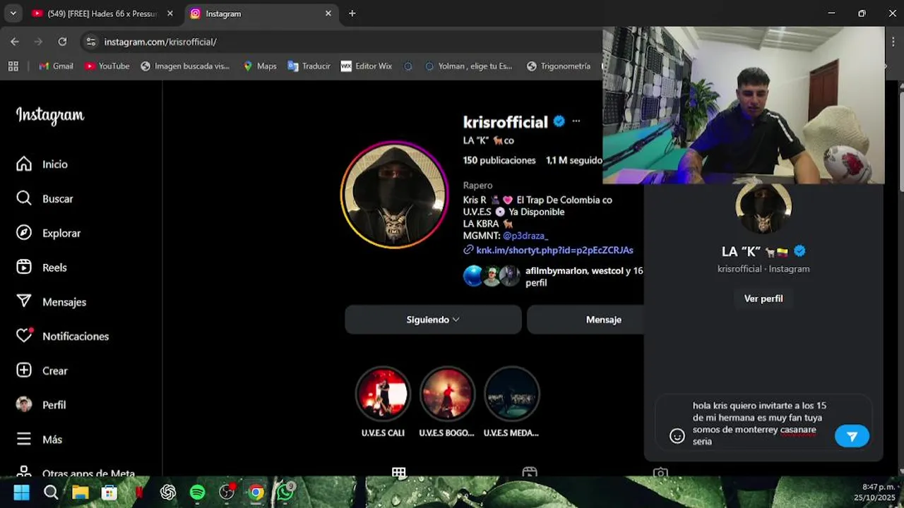The width and height of the screenshot is (904, 508).
Task: Click the 150 publicaciones count
Action: [x=499, y=160]
